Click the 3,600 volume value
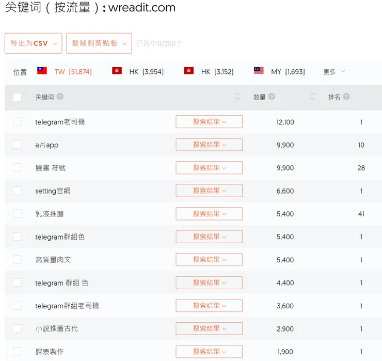 pos(285,306)
